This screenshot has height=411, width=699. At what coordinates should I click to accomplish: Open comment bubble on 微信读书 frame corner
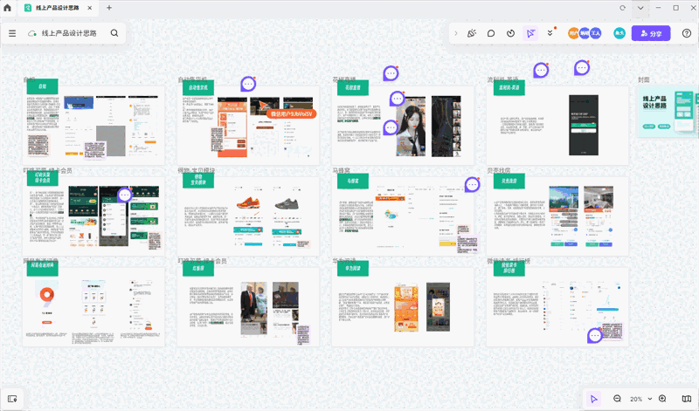595,336
